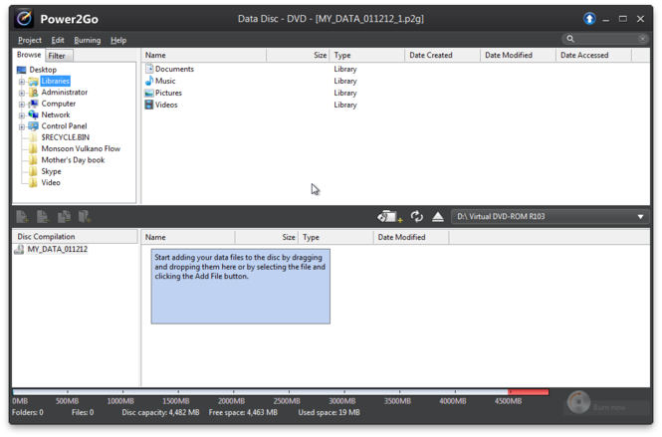Image resolution: width=662 pixels, height=437 pixels.
Task: Sort the browser list by Type
Action: (367, 56)
